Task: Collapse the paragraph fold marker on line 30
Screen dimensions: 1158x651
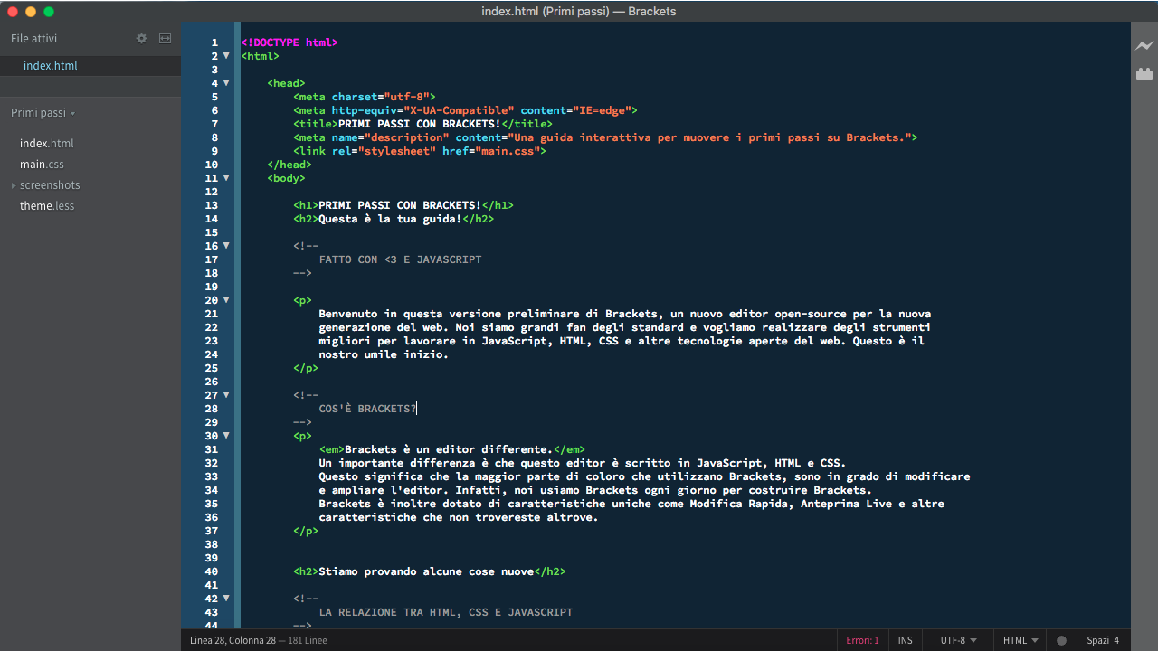Action: (x=226, y=436)
